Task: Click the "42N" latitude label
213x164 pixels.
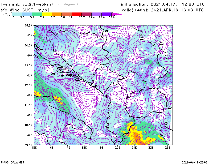Action: (x=30, y=95)
